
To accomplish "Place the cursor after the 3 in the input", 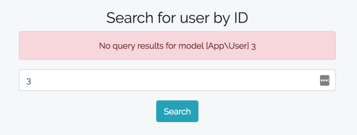I will coord(32,81).
